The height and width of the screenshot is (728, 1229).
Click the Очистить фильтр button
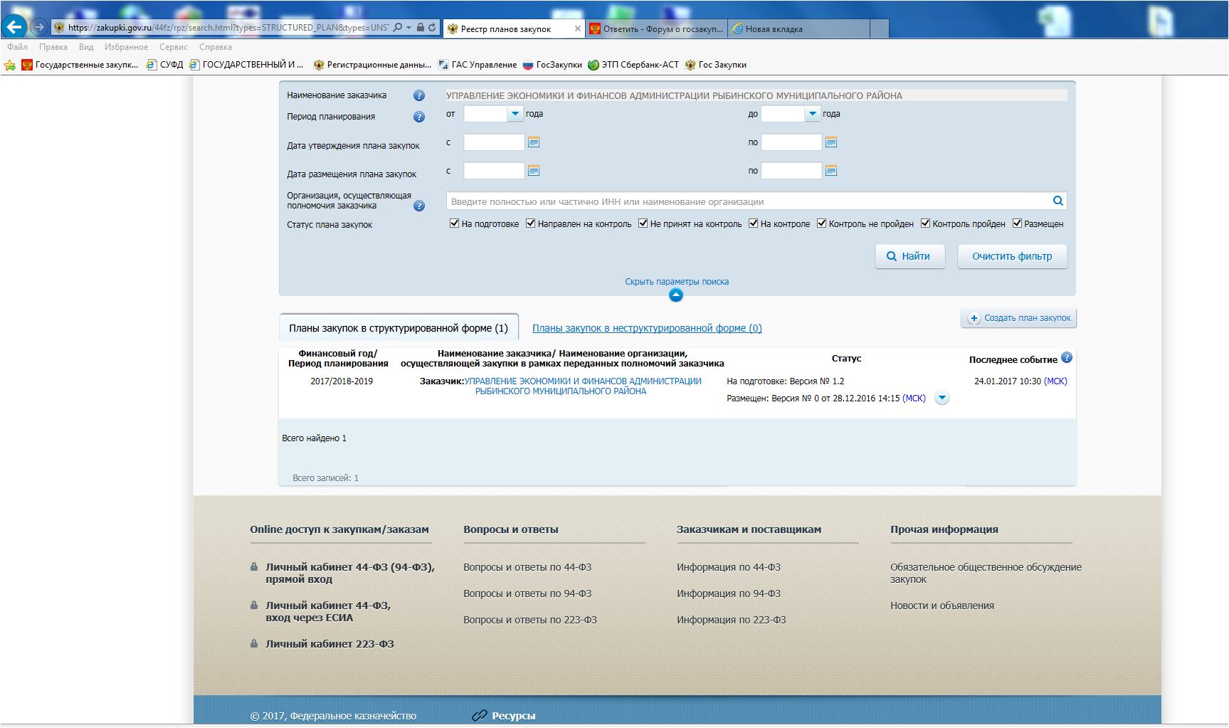(1011, 256)
